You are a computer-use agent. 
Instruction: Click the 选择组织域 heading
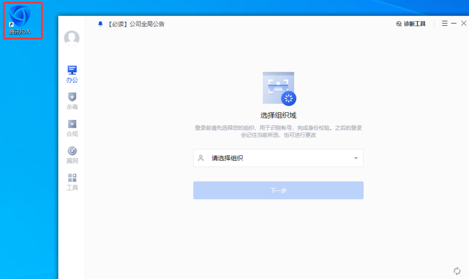[278, 115]
